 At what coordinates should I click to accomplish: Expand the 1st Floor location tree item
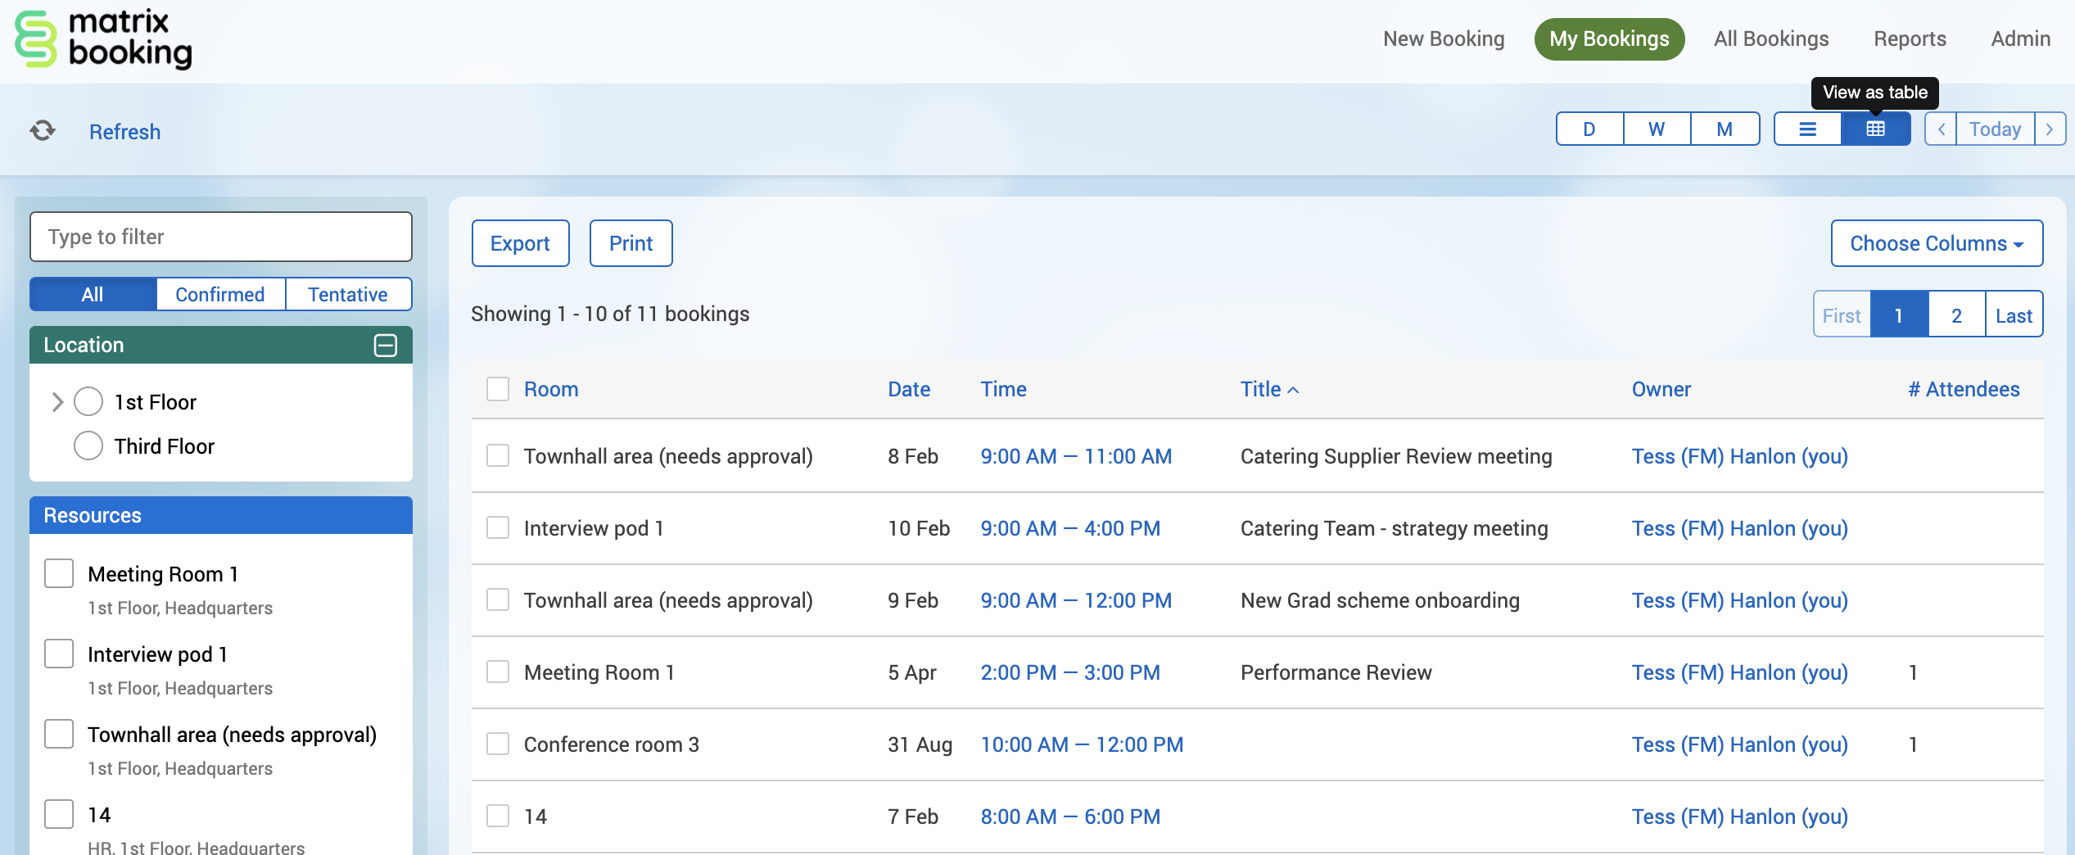click(57, 401)
